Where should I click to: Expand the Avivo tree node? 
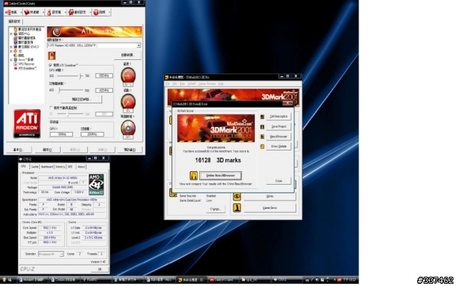pyautogui.click(x=11, y=60)
